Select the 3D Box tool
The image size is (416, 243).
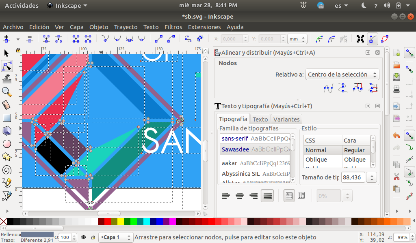point(6,131)
